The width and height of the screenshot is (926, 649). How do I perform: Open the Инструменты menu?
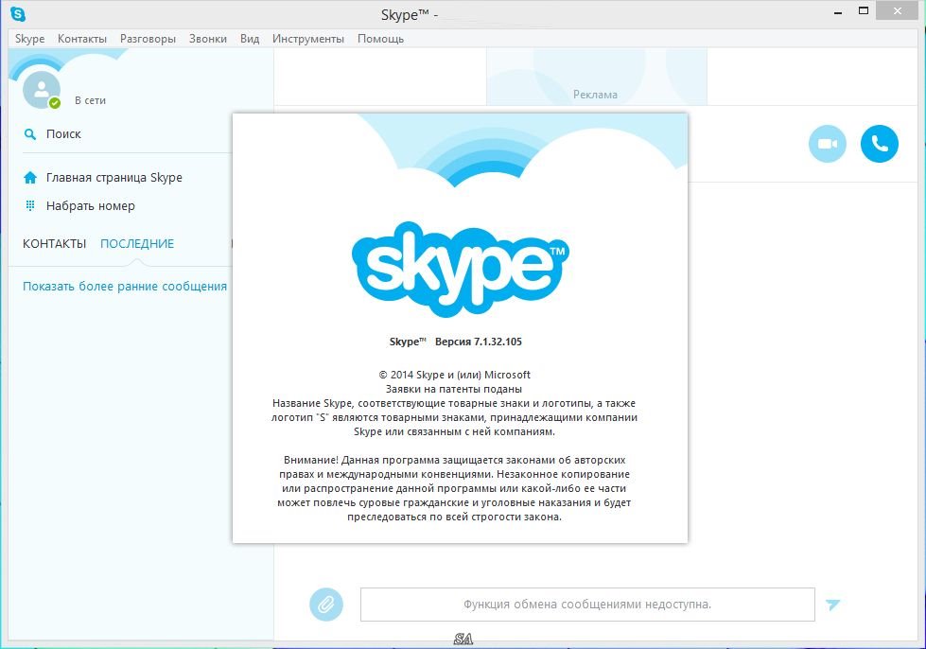pos(307,39)
